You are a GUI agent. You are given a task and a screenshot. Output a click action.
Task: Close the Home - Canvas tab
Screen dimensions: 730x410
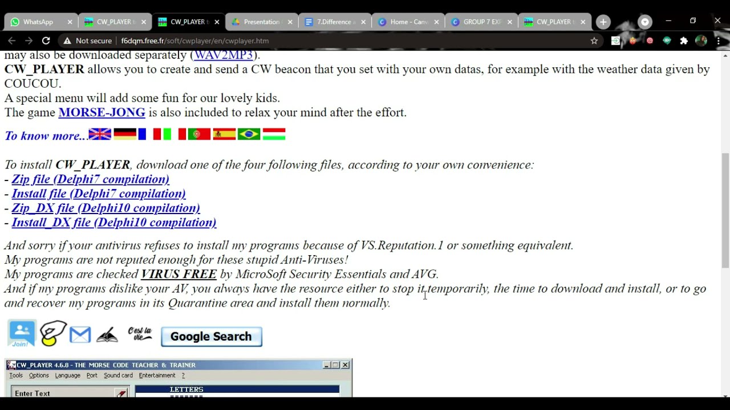(x=436, y=22)
